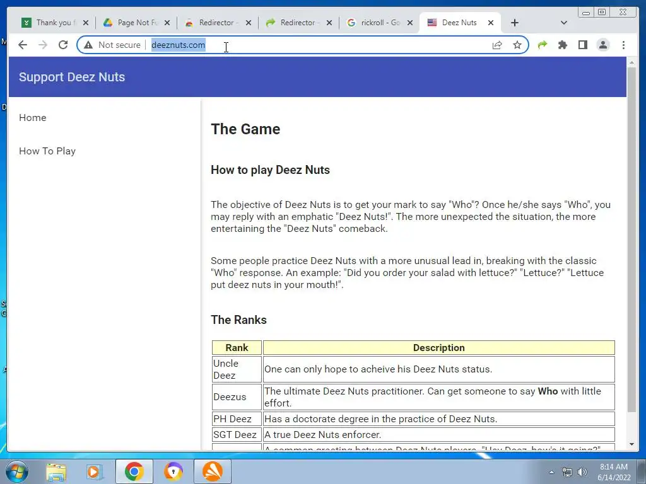Open the purple-orange circular taskbar app
Image resolution: width=646 pixels, height=484 pixels.
click(173, 471)
